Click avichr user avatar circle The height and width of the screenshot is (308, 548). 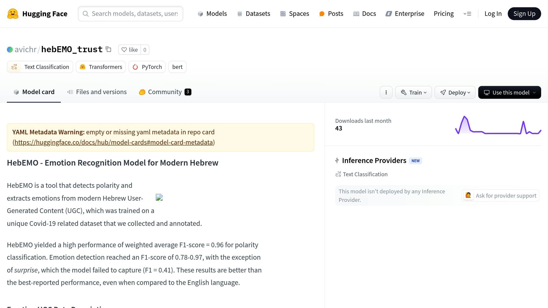[10, 49]
